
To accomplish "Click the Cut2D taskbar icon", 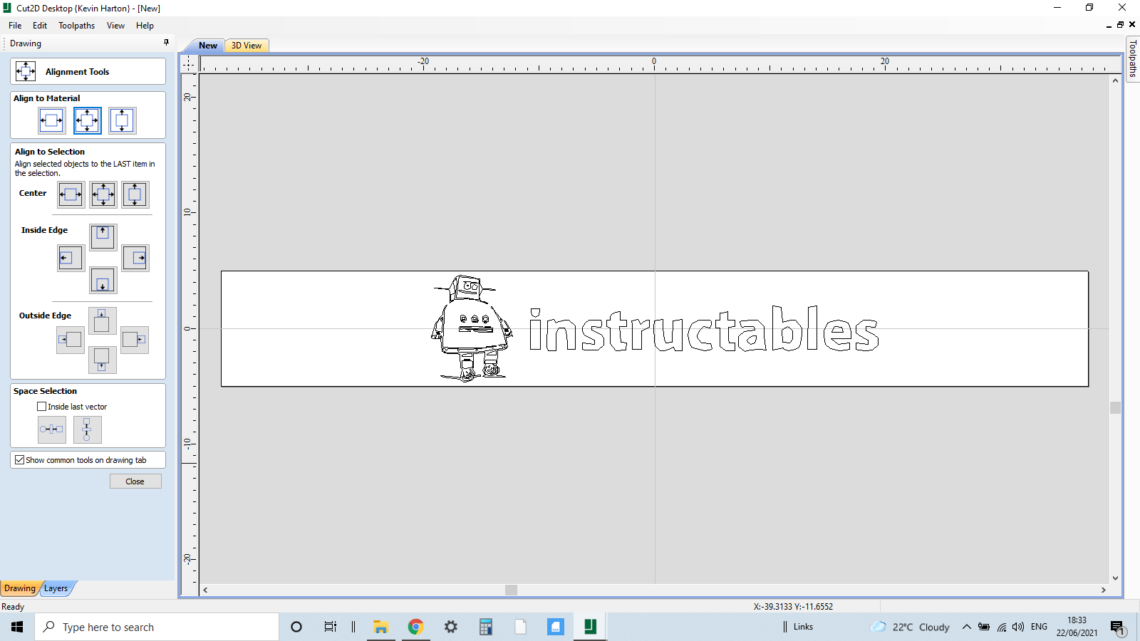I will [x=590, y=627].
